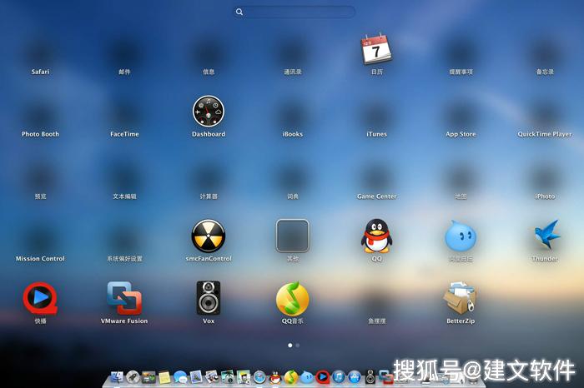
Task: Launch the Vox speaker app in Launchpad
Action: (x=209, y=298)
